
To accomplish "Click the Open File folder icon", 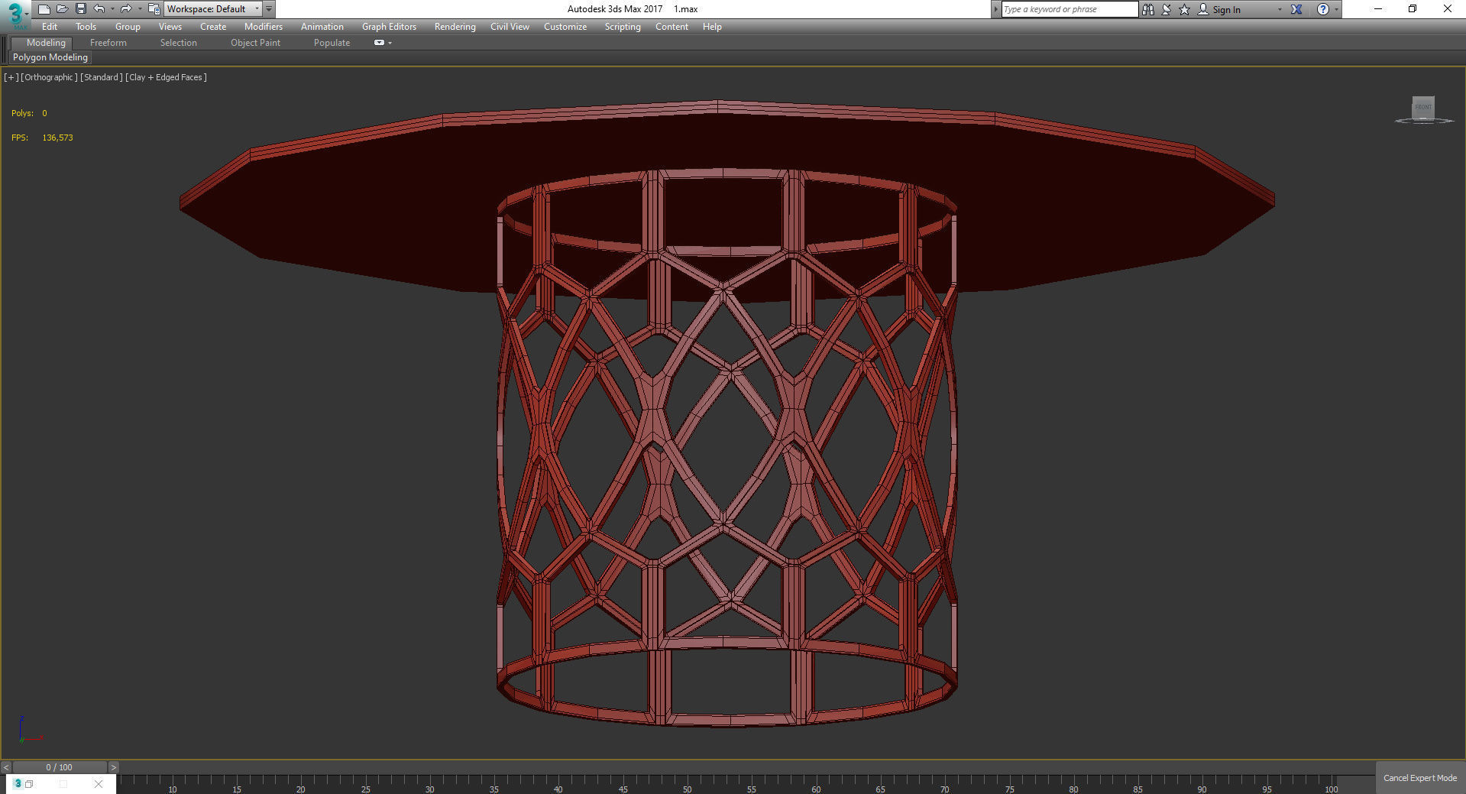I will click(62, 9).
